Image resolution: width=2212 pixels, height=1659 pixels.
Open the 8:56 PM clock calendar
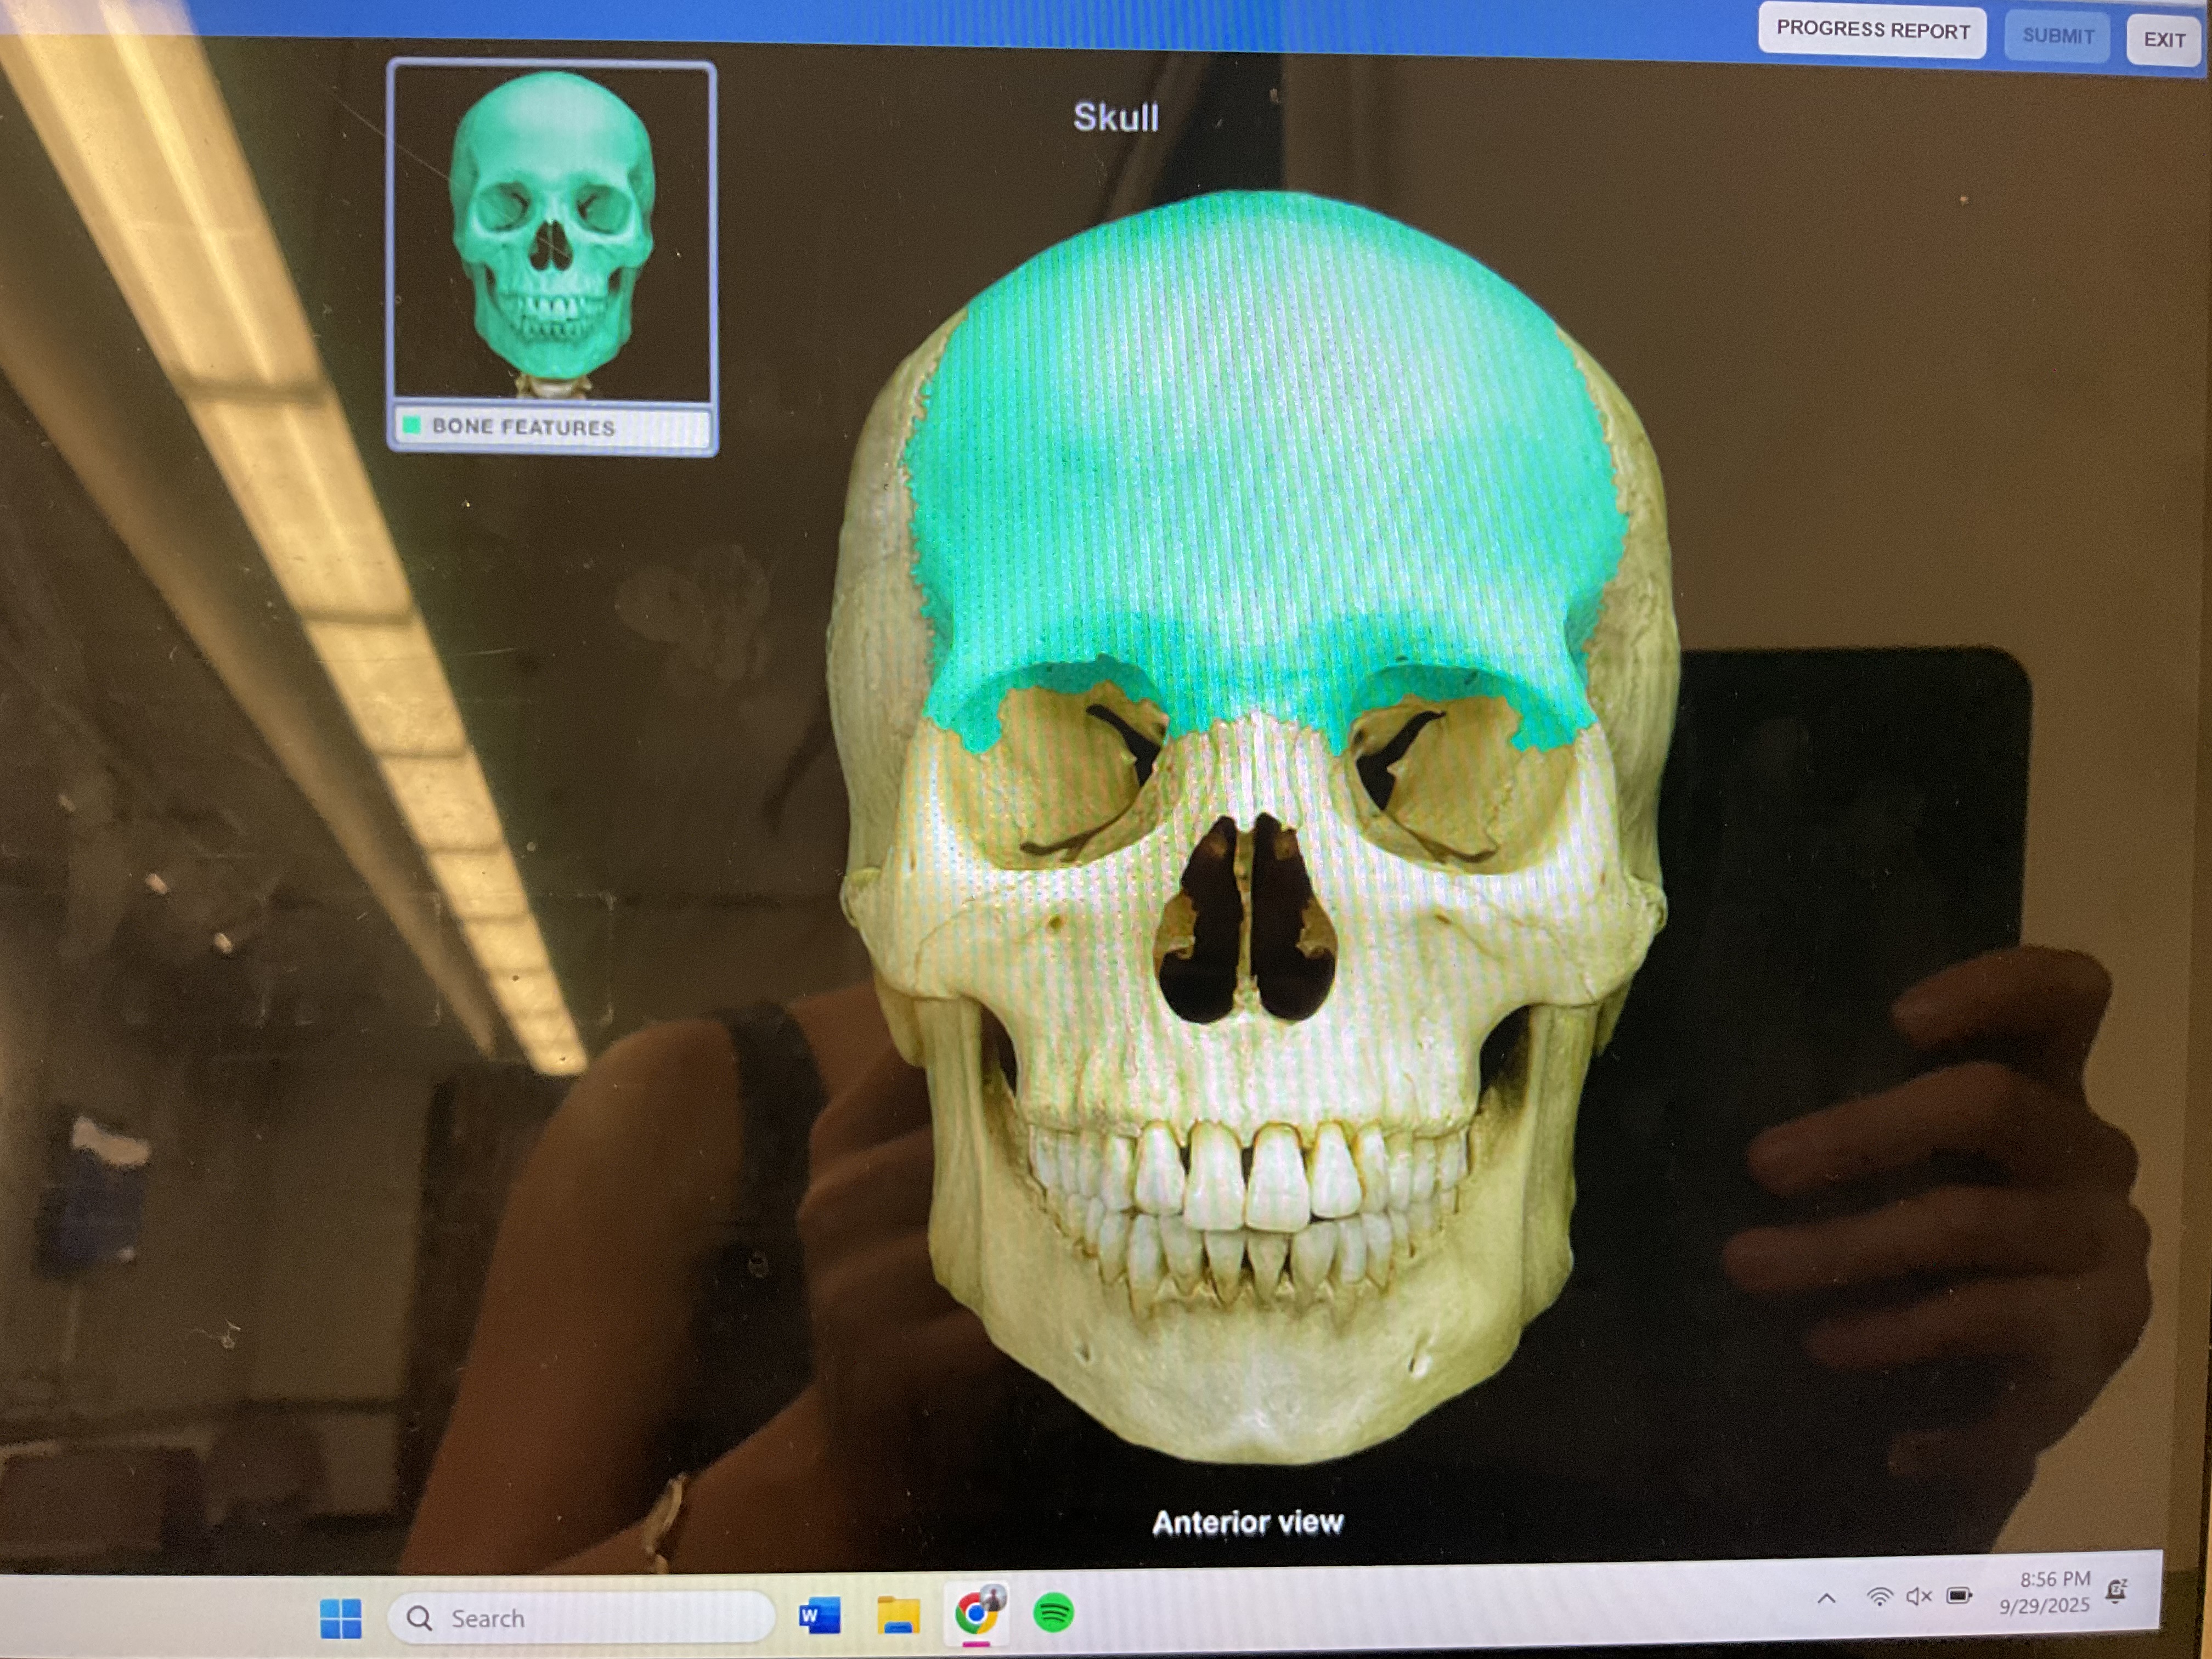[x=2046, y=1592]
